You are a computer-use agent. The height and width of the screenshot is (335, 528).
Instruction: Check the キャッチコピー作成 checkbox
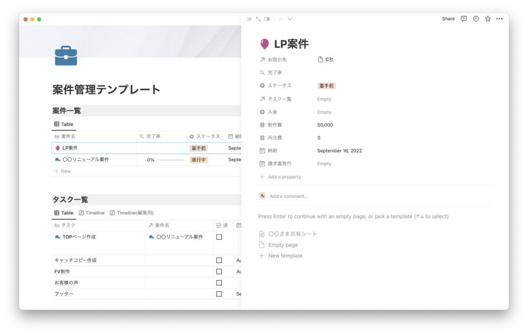pyautogui.click(x=219, y=260)
